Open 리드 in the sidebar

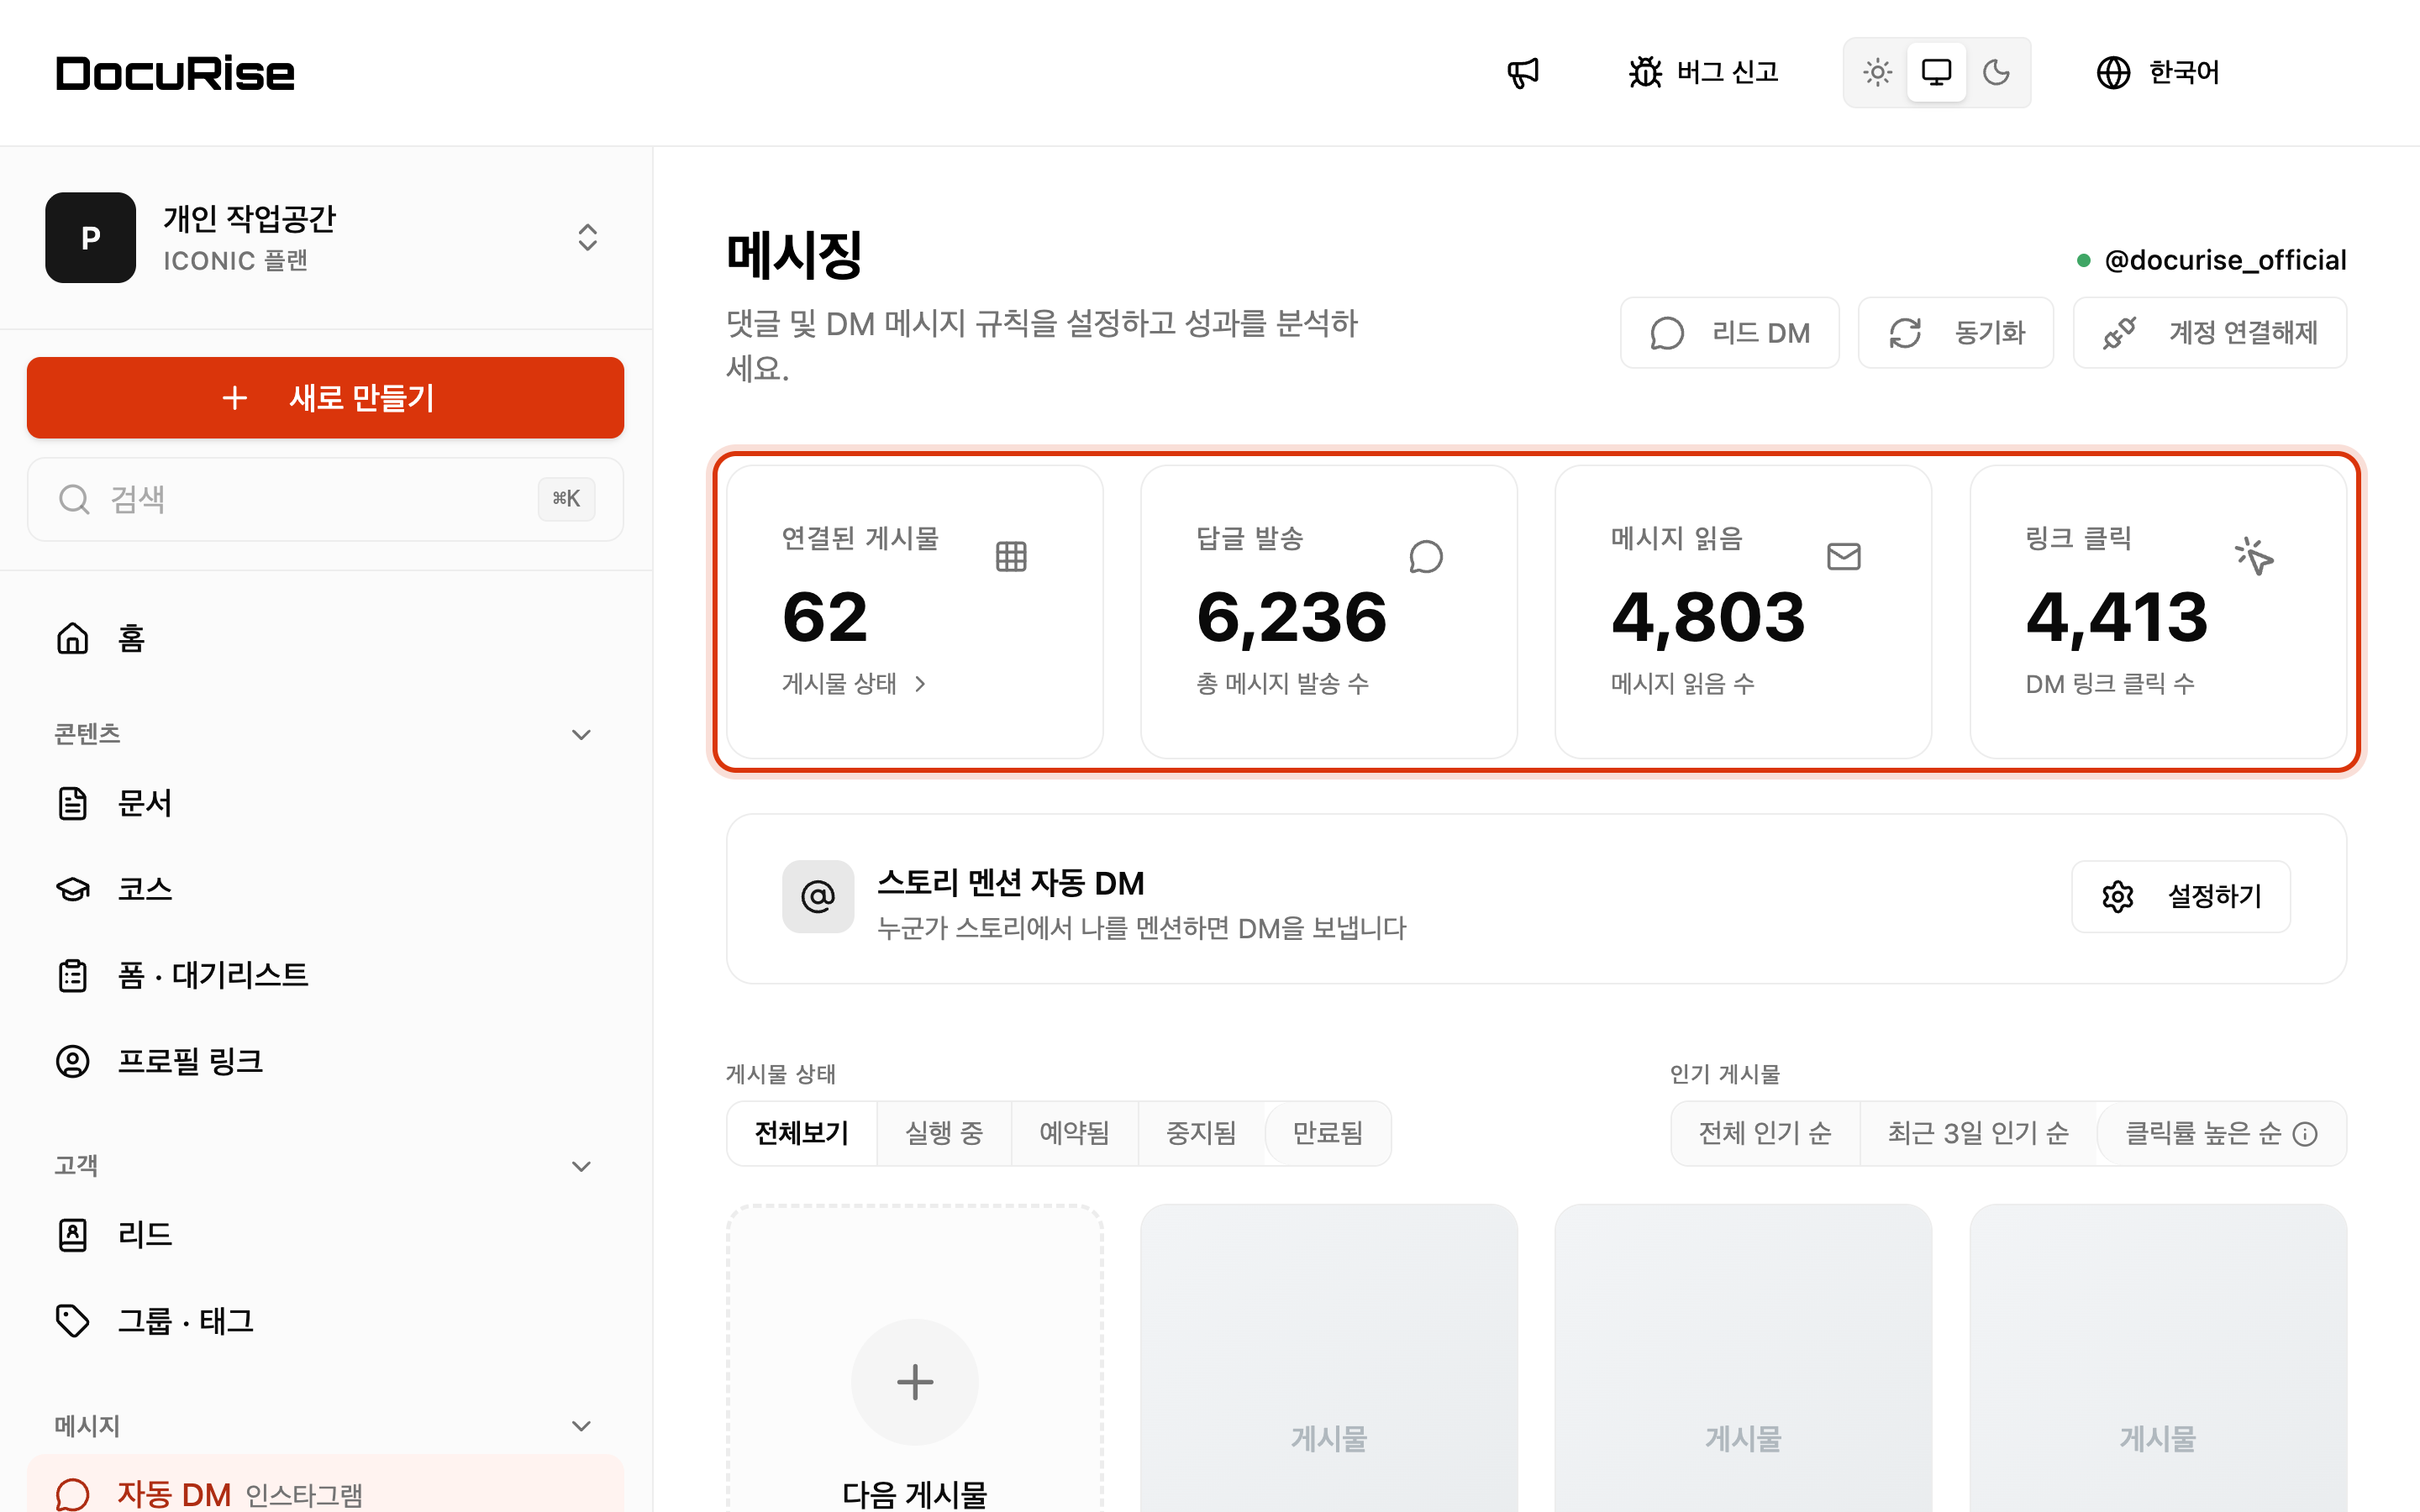click(325, 1235)
